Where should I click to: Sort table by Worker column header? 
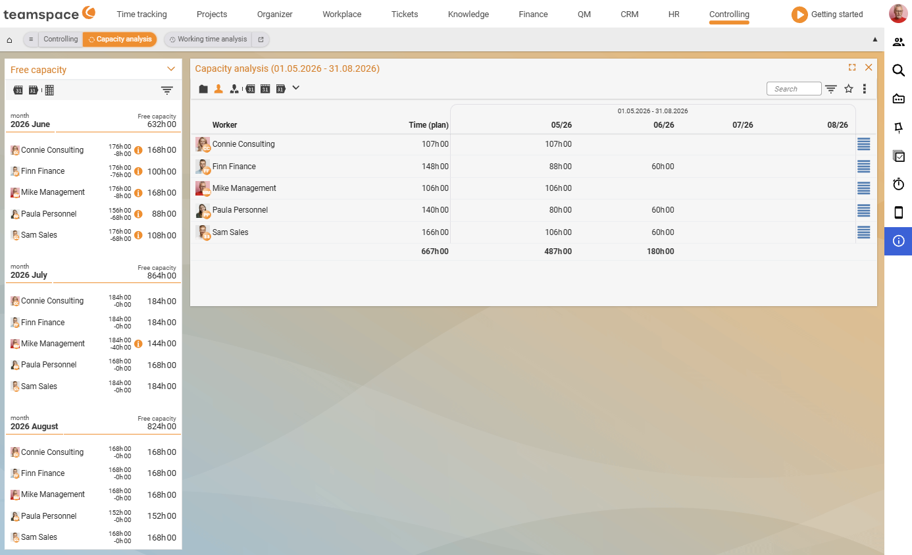[x=224, y=125]
